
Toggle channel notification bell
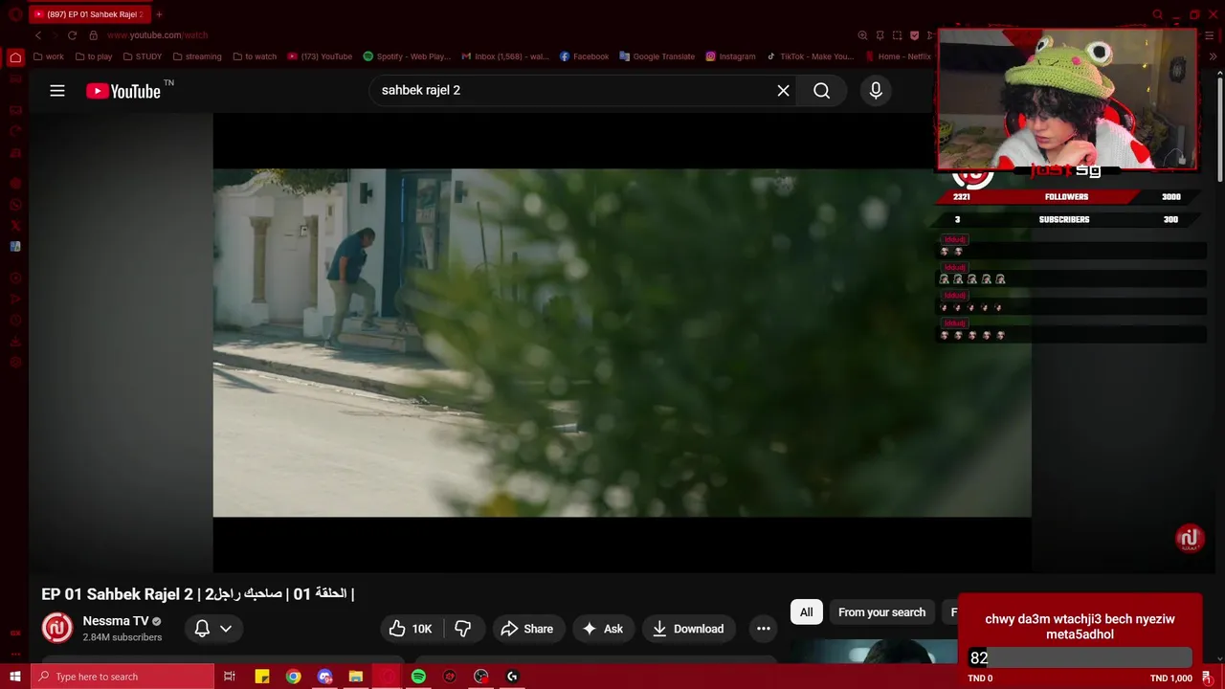(x=202, y=629)
